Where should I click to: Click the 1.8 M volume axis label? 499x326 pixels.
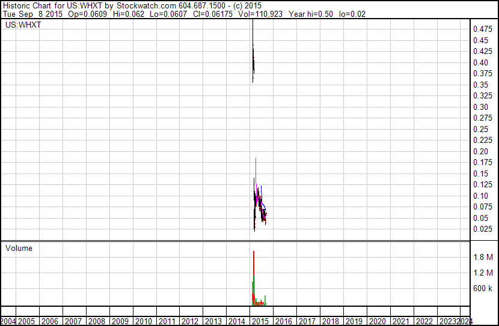[x=483, y=257]
